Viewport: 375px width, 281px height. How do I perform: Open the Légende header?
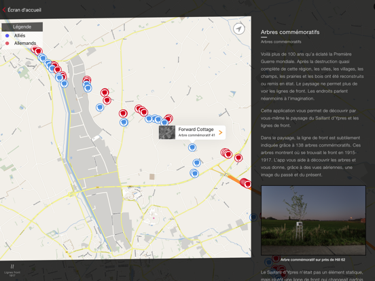(22, 26)
